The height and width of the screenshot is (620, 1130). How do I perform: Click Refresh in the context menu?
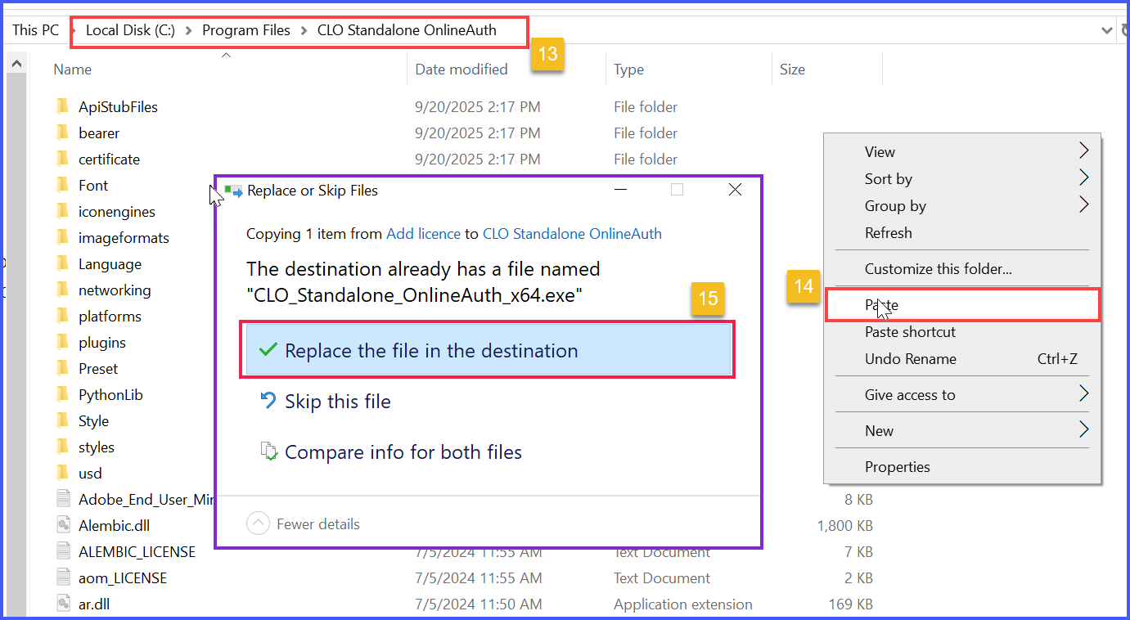pos(888,233)
